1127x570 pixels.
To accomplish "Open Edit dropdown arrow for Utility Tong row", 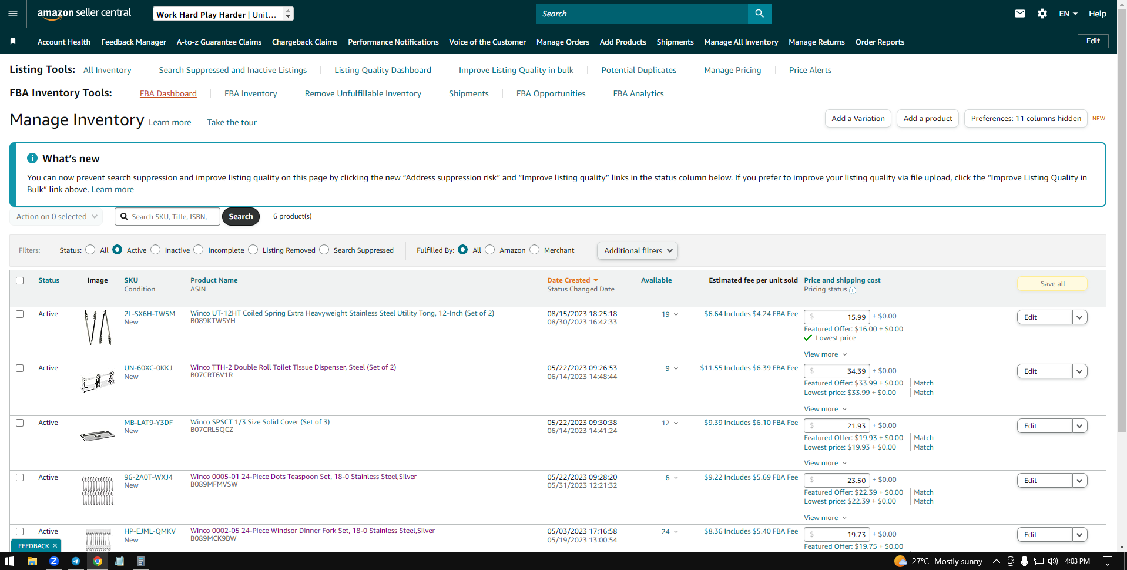I will [1079, 317].
